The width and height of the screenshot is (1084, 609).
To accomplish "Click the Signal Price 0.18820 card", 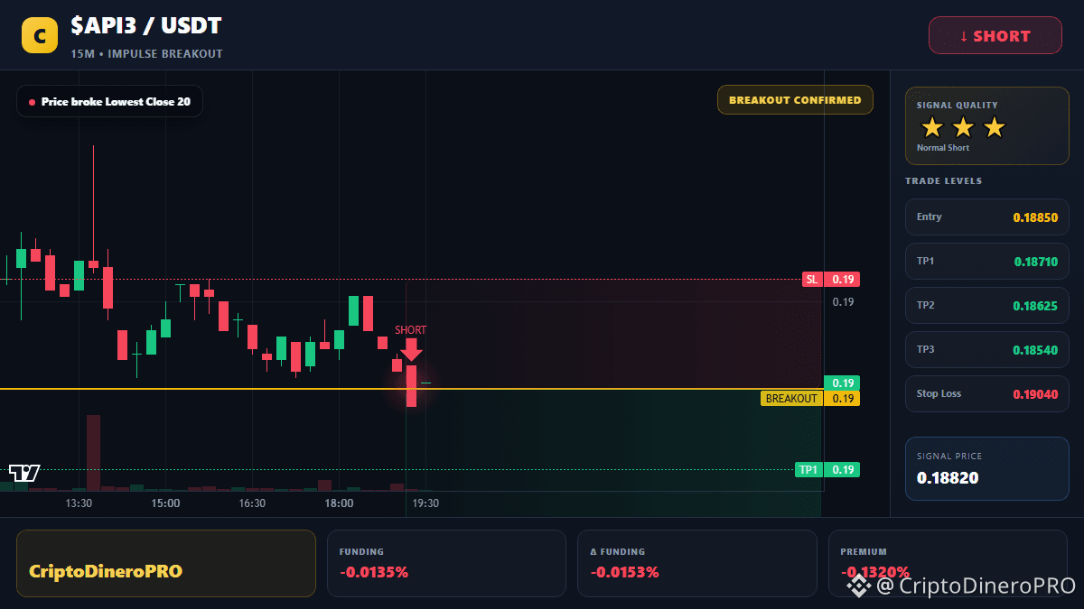I will (987, 468).
